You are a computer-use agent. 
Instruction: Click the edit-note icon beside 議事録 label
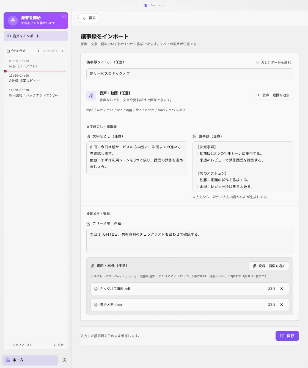coord(194,136)
